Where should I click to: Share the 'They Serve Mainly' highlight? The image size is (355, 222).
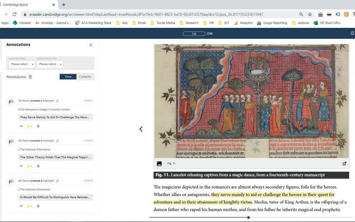pyautogui.click(x=21, y=126)
